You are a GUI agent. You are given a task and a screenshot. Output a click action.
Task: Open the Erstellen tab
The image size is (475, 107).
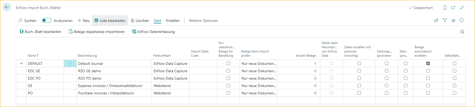coord(173,21)
